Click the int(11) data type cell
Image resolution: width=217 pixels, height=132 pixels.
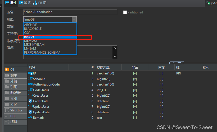[x=101, y=90]
